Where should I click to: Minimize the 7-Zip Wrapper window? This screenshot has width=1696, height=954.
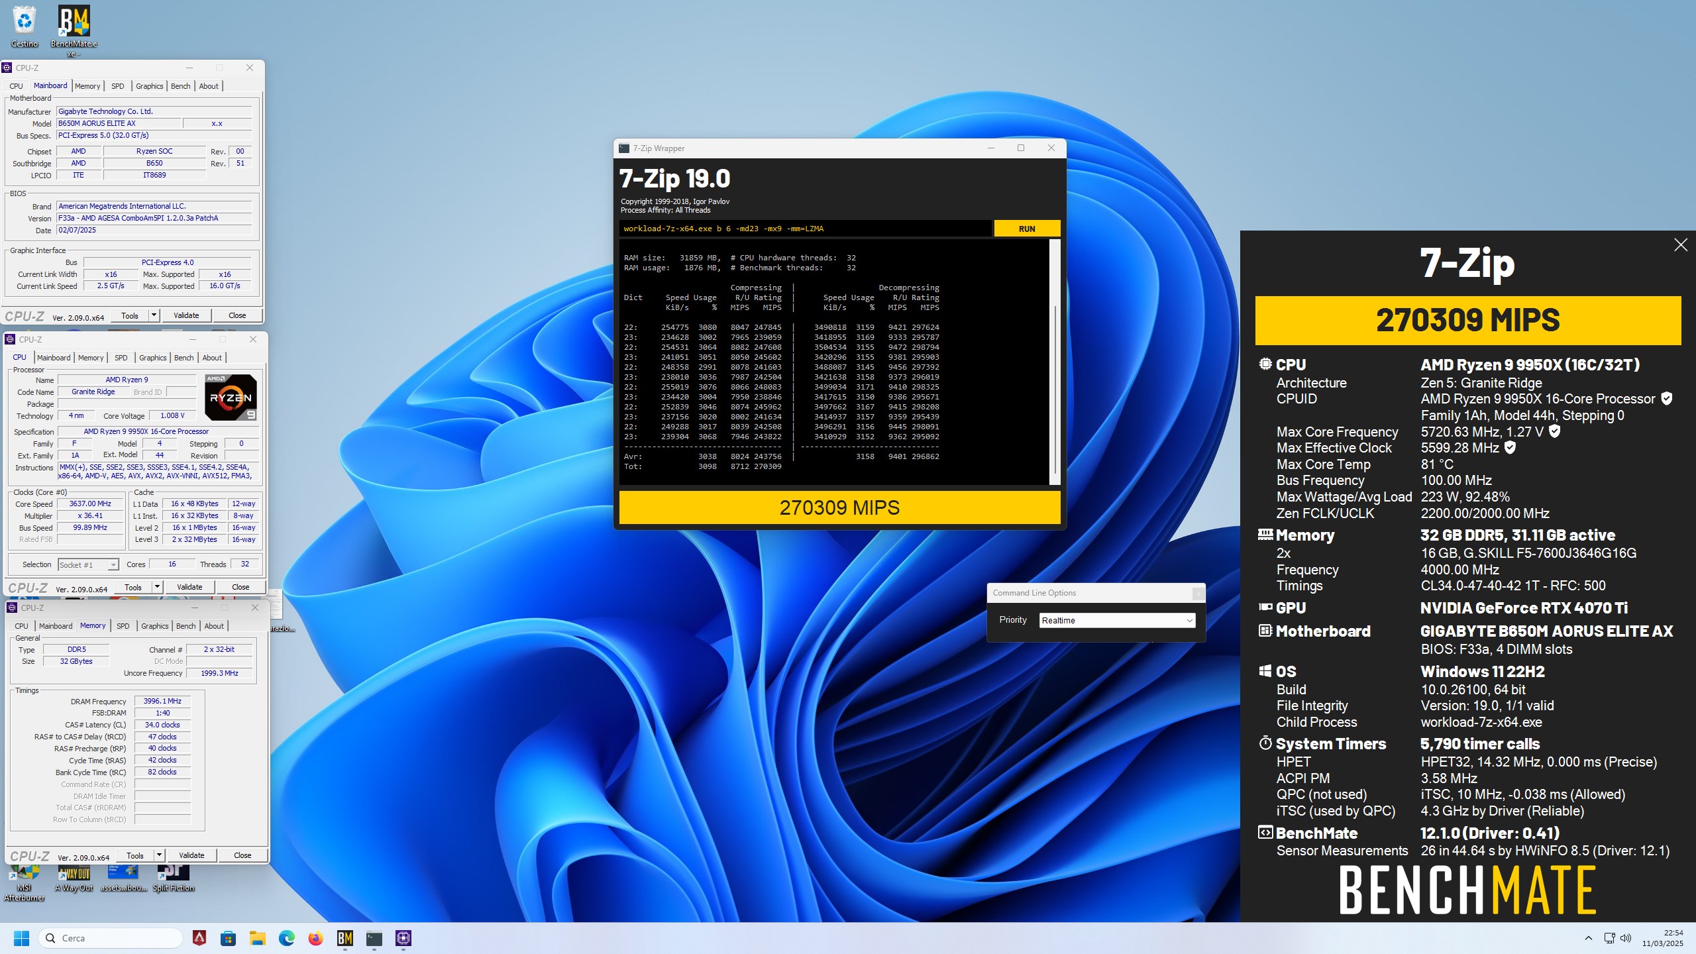coord(991,148)
